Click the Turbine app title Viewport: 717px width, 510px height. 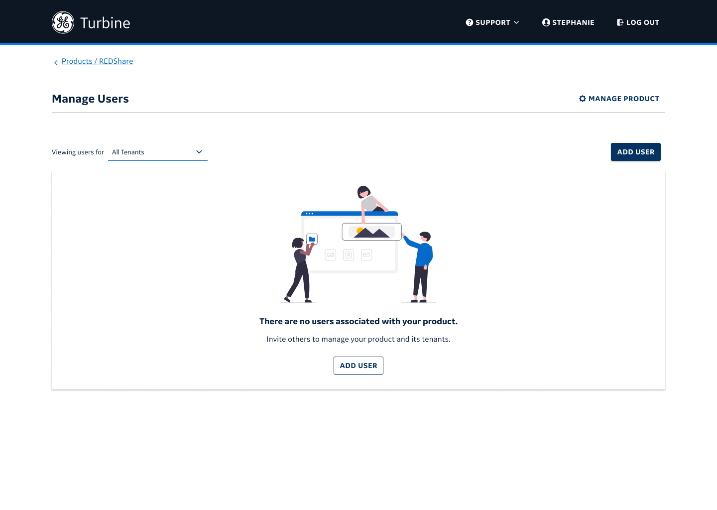pyautogui.click(x=105, y=23)
